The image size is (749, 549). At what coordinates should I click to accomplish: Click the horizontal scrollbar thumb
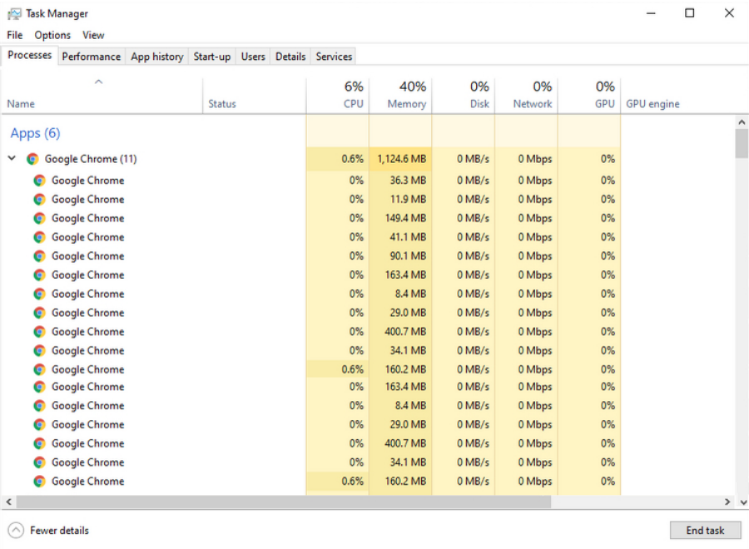284,502
